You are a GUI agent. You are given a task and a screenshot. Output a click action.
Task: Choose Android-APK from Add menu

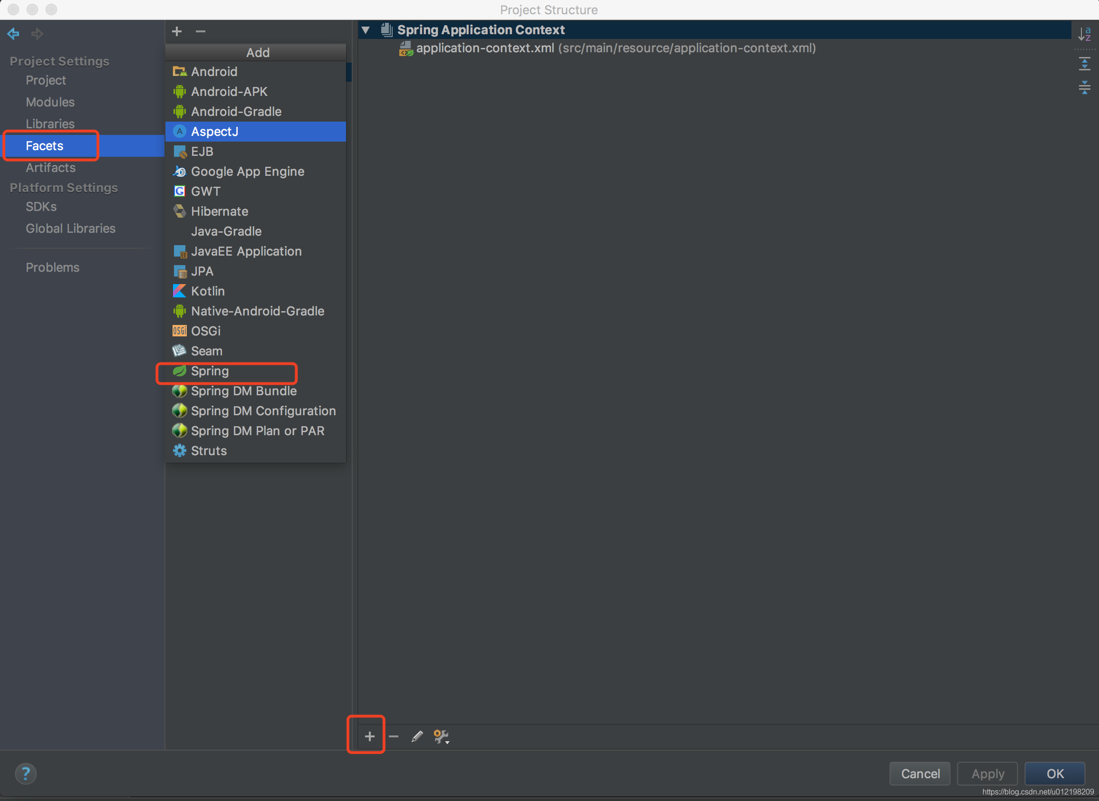[256, 91]
